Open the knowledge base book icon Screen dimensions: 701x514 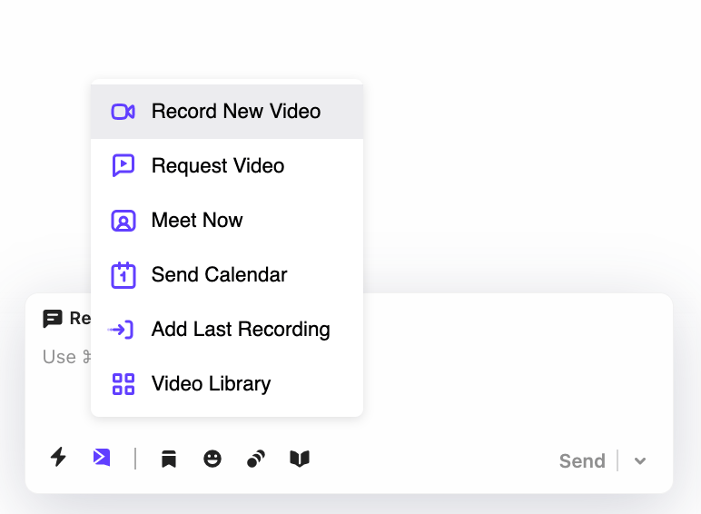(x=300, y=459)
